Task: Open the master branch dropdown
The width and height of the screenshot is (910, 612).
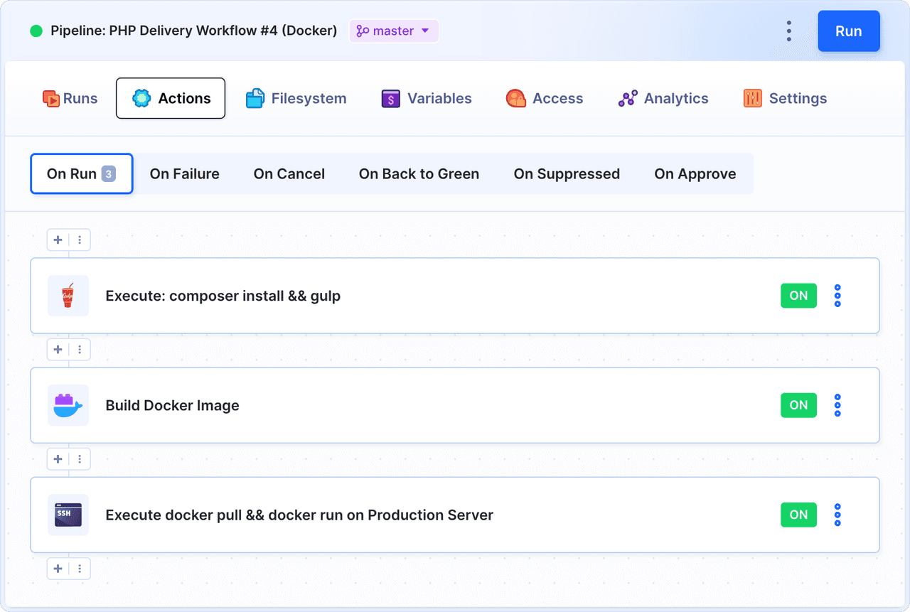Action: (x=394, y=31)
